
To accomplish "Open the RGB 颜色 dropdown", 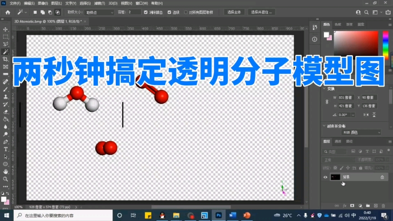I will (361, 132).
